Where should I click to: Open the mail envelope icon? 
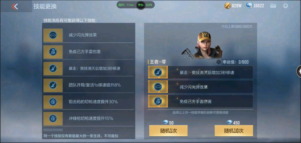[x=273, y=6]
